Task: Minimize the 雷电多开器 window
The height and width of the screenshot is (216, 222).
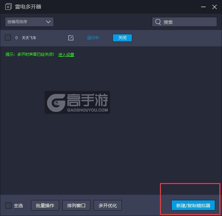Action: coord(203,7)
